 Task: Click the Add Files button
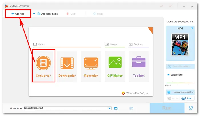click(18, 14)
